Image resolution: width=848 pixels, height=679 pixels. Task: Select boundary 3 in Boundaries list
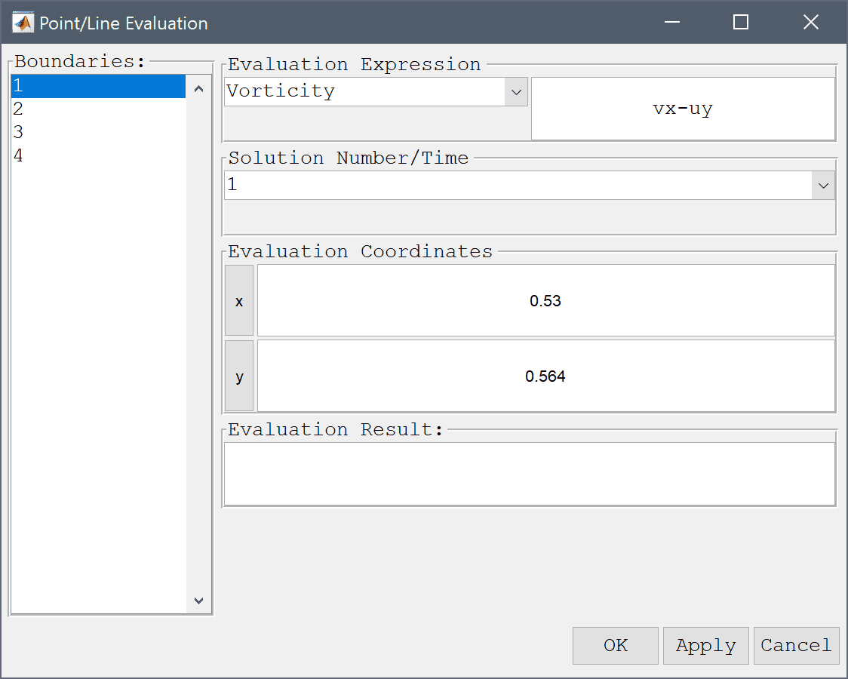pos(98,133)
